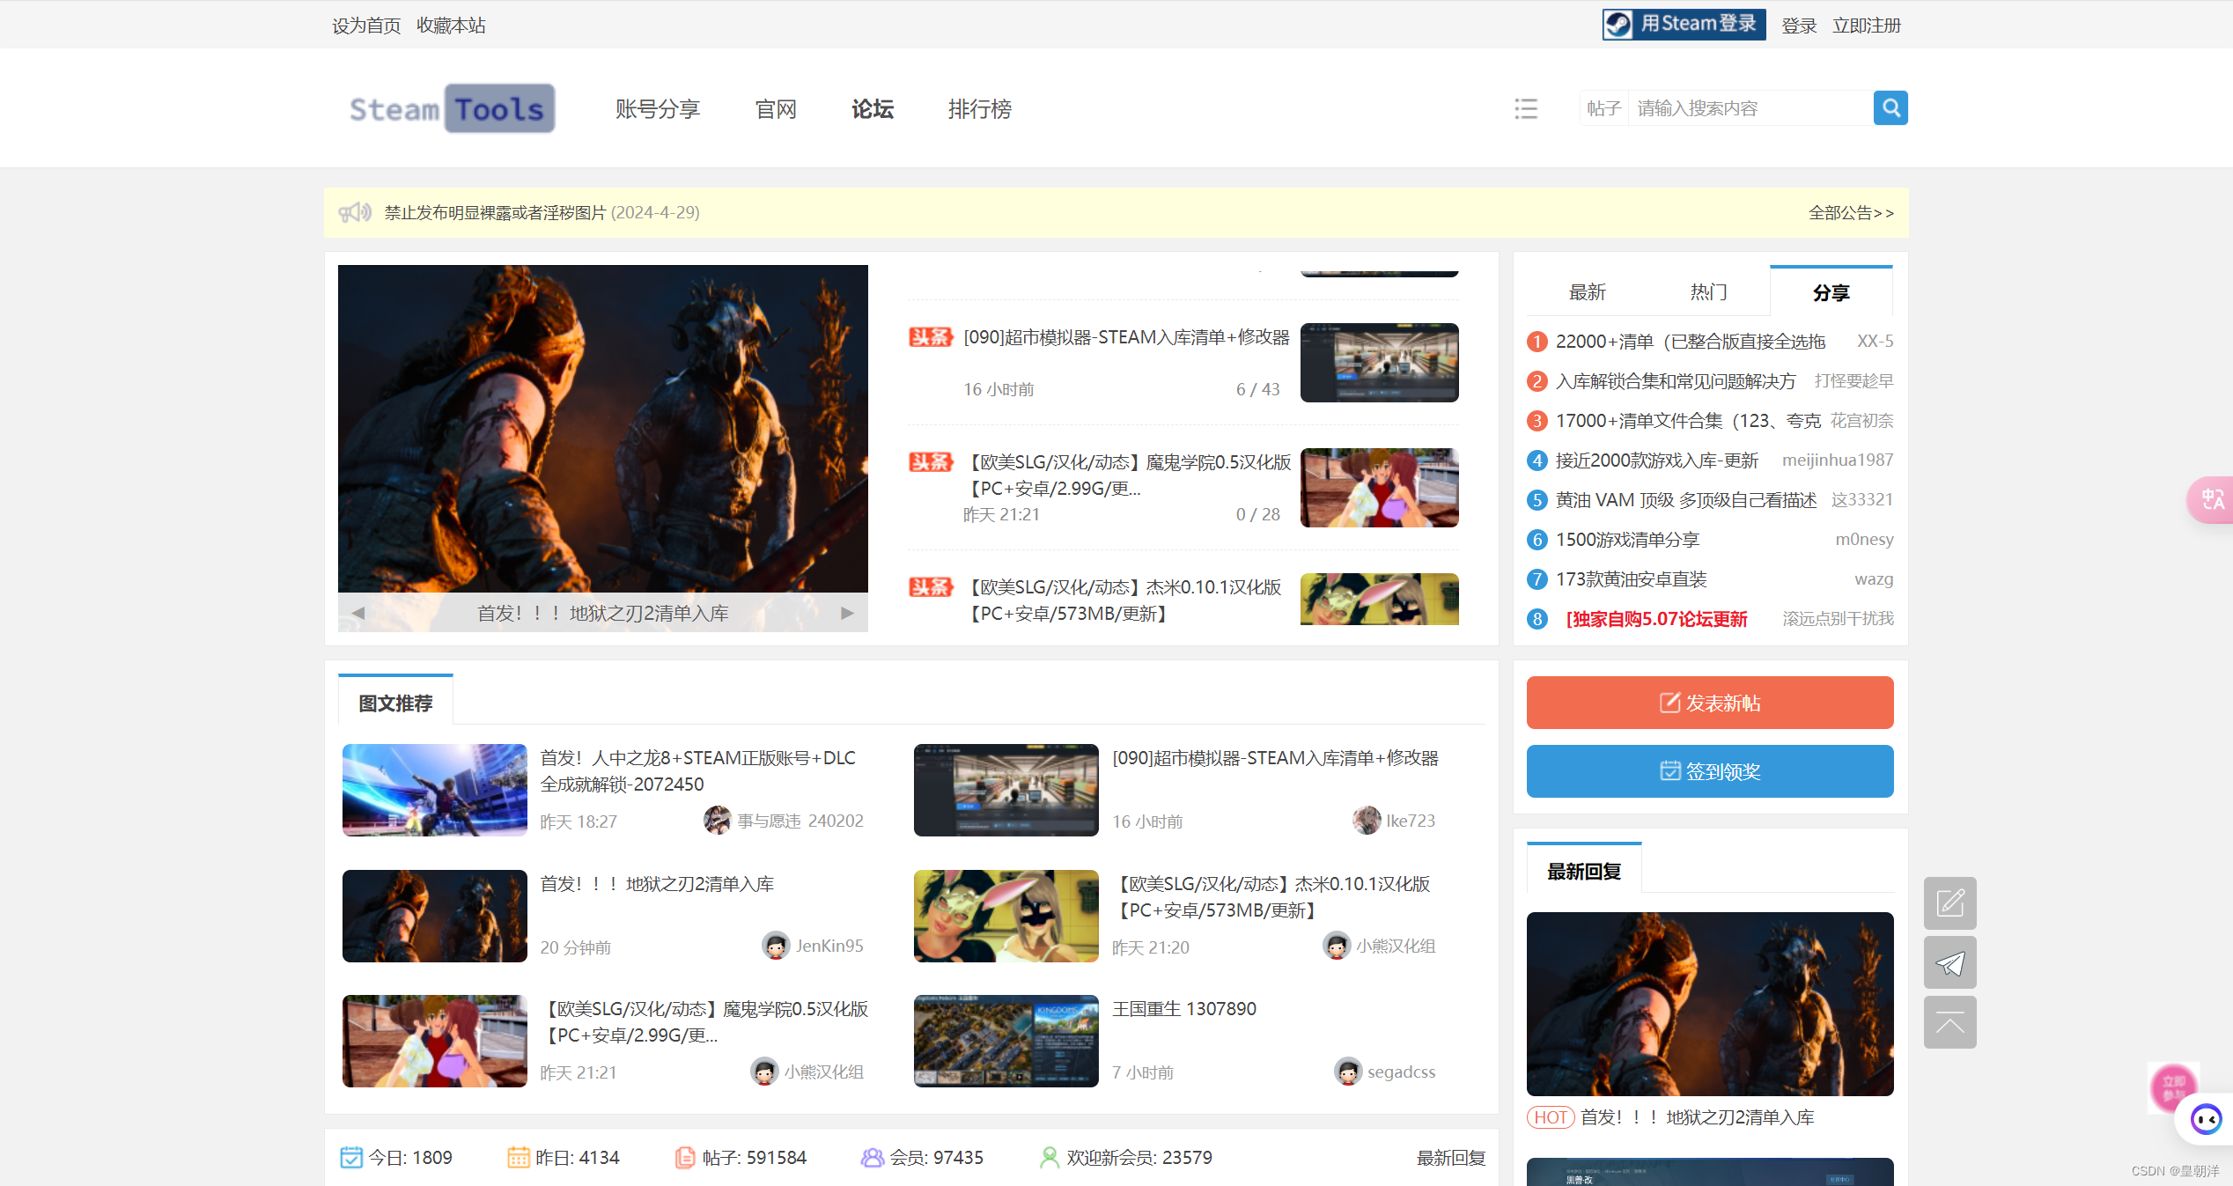2233x1186 pixels.
Task: Click the 签到领奖 button
Action: (x=1709, y=771)
